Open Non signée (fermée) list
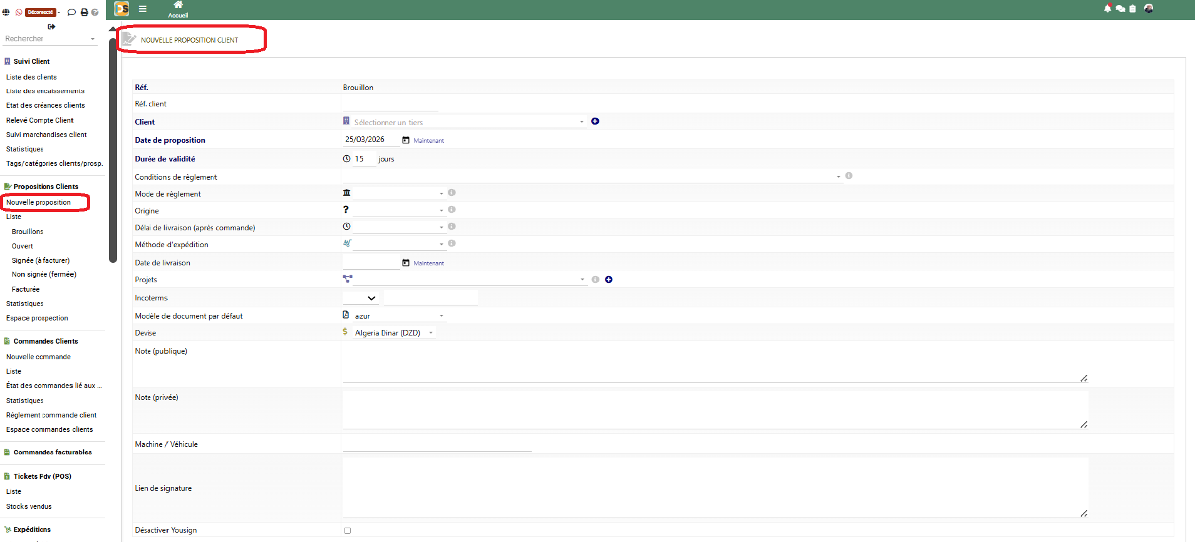 (44, 274)
